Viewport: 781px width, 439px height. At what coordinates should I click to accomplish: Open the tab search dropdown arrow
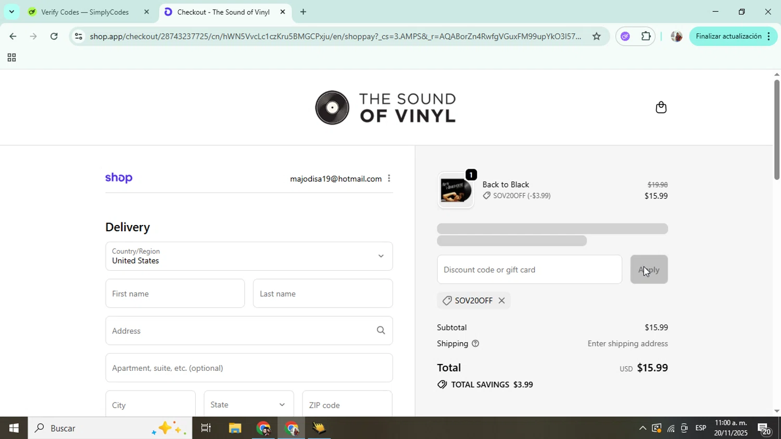(x=11, y=11)
